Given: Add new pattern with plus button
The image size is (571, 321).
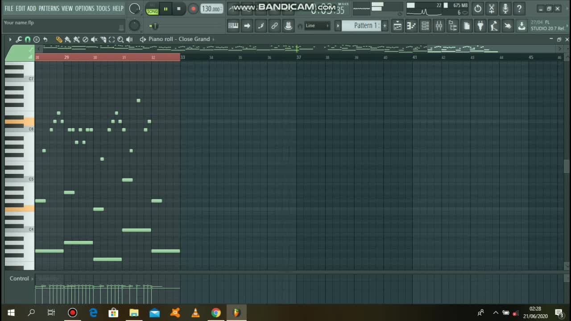Looking at the screenshot, I should pyautogui.click(x=385, y=26).
